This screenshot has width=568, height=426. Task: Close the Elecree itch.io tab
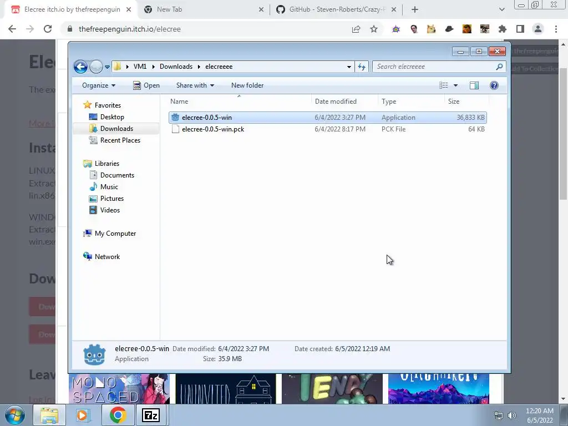129,9
